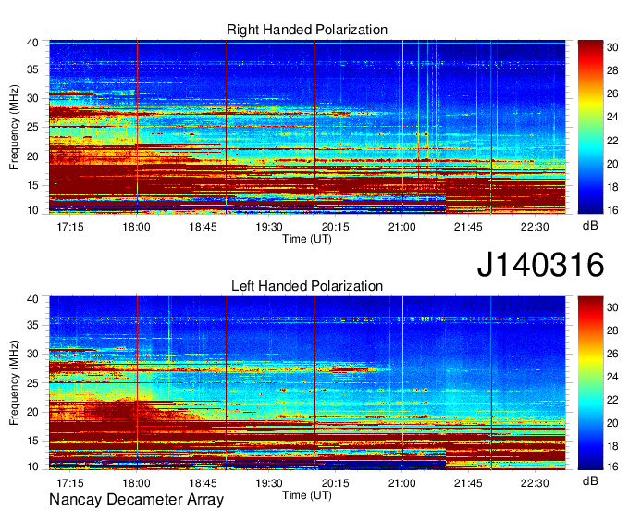Image resolution: width=629 pixels, height=511 pixels.
Task: Click the 22 dB label on bottom color bar
Action: tap(612, 400)
